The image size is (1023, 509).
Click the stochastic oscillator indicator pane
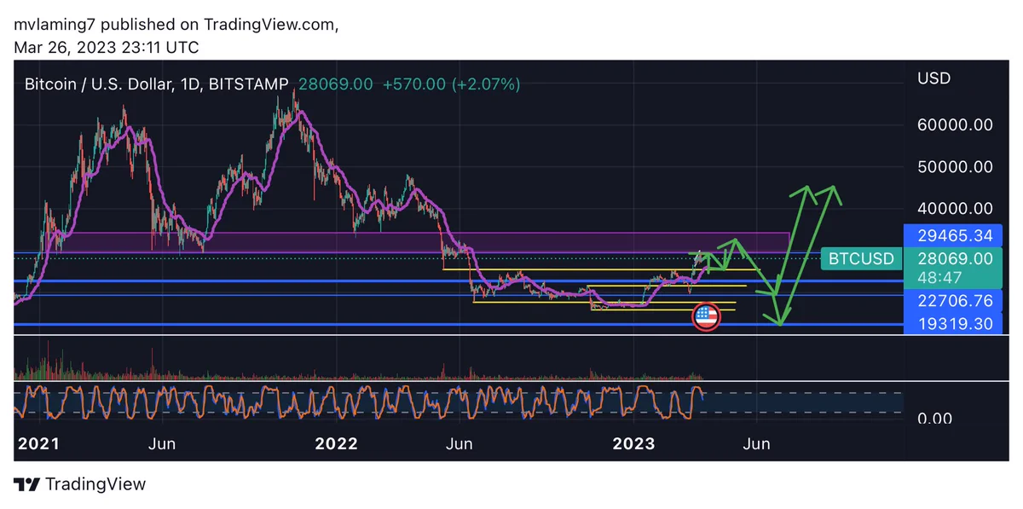(459, 402)
